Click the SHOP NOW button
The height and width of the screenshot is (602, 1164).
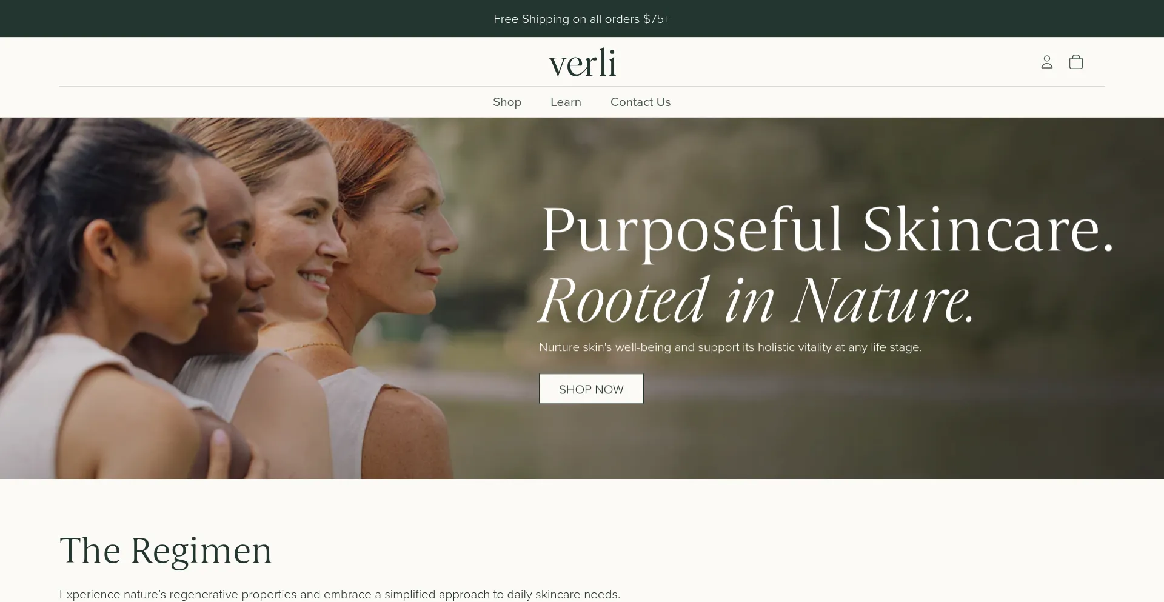[591, 389]
